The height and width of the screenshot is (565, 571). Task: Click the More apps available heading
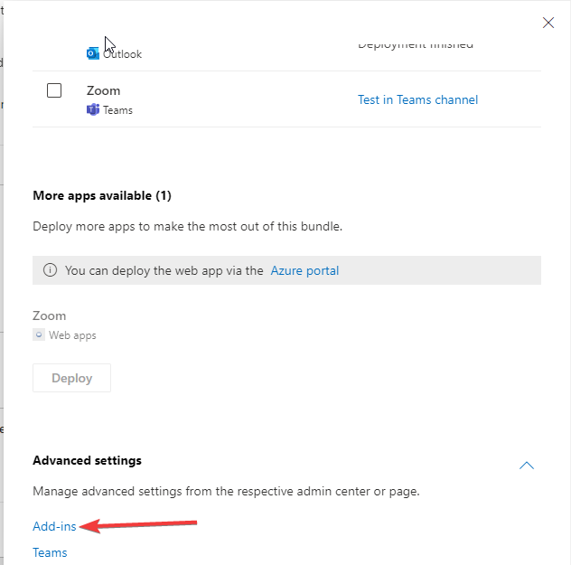[102, 195]
